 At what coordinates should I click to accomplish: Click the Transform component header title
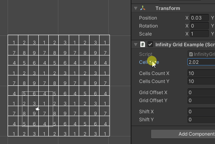tap(168, 8)
